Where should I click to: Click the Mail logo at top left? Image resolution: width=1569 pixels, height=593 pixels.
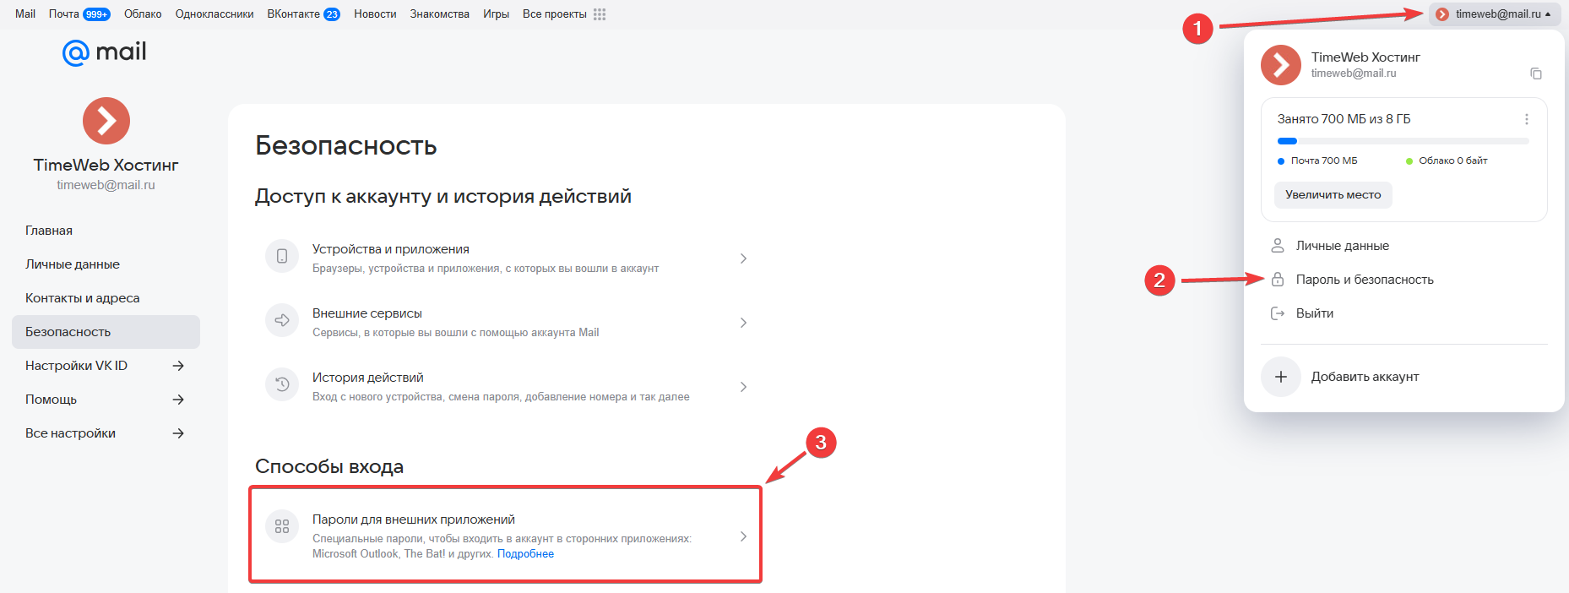click(x=104, y=52)
